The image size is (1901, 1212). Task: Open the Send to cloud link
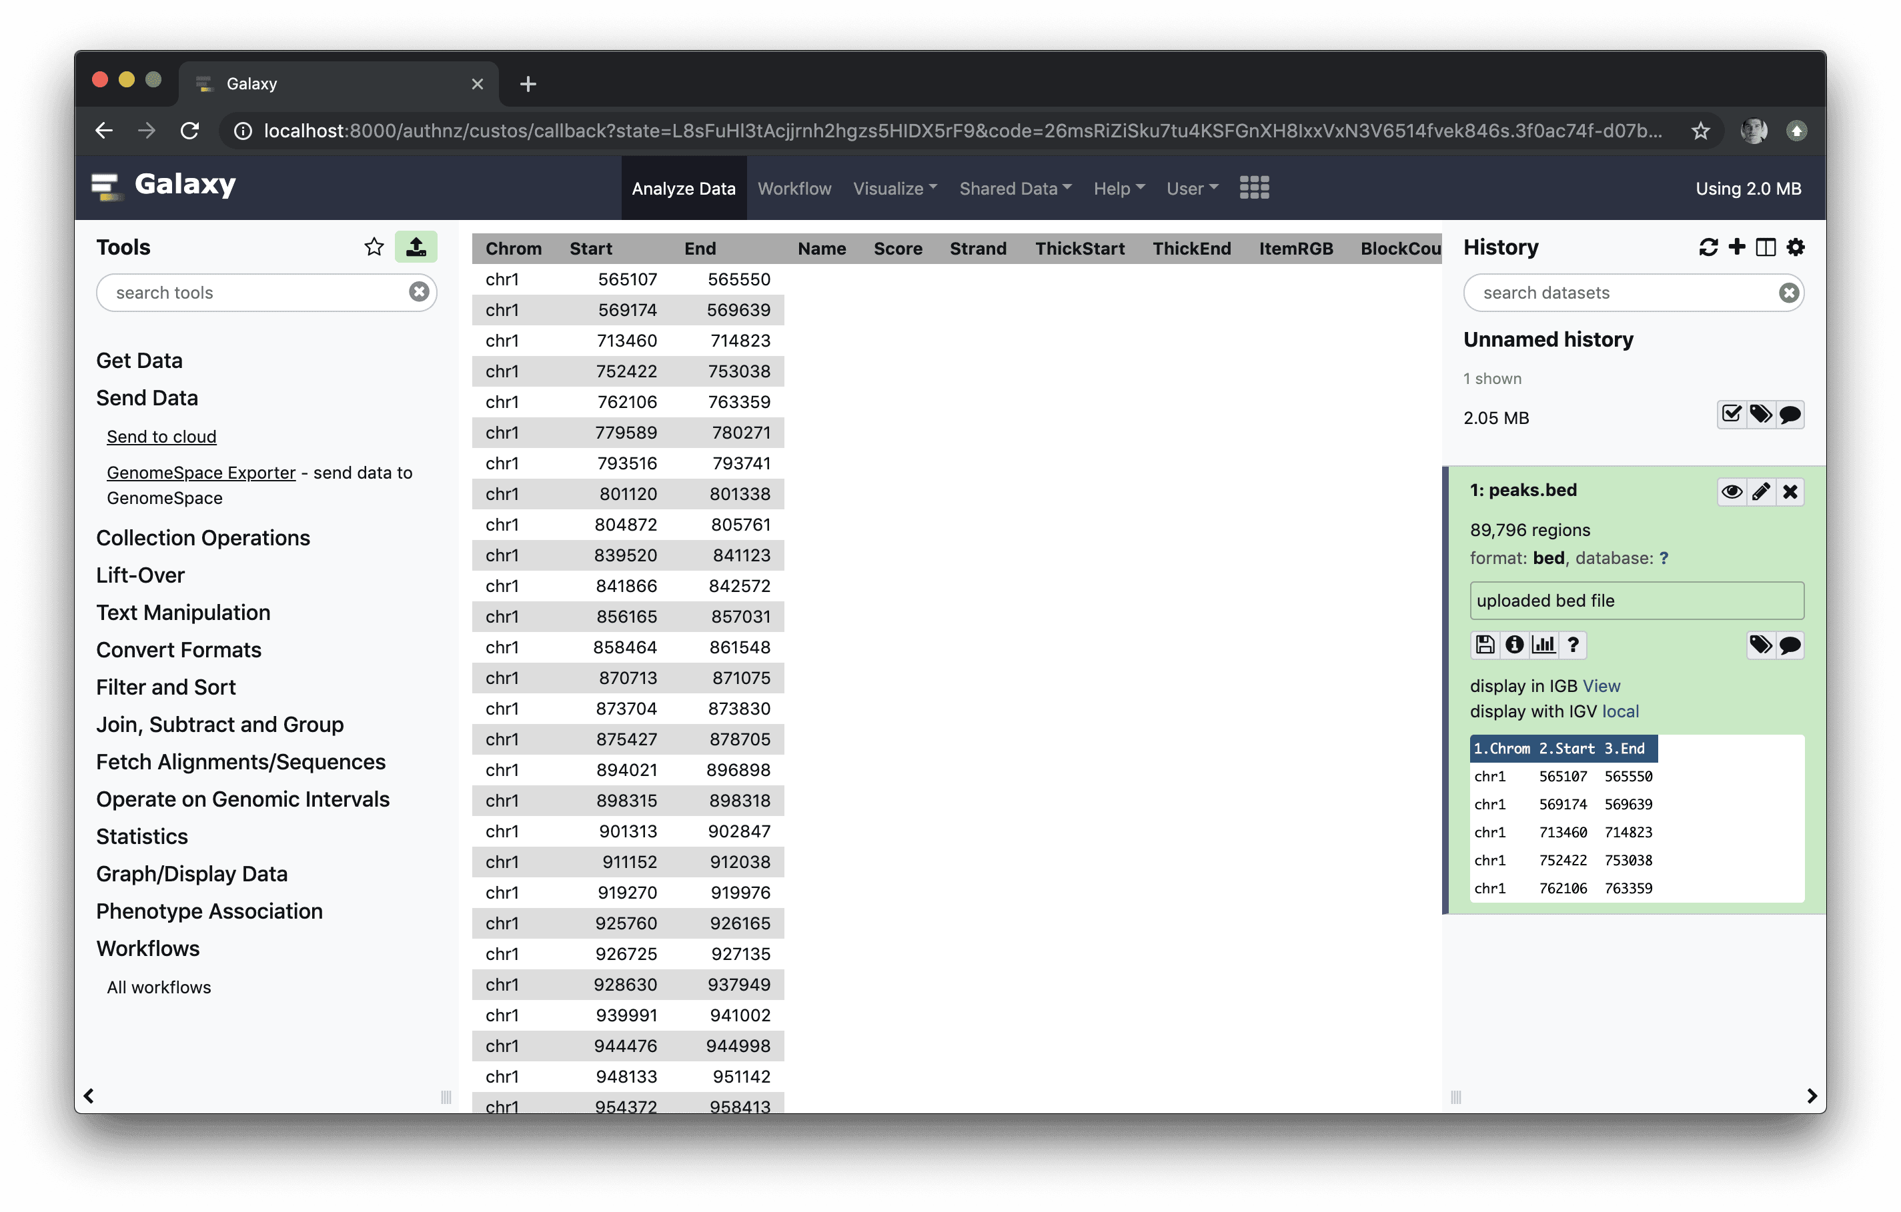click(161, 437)
